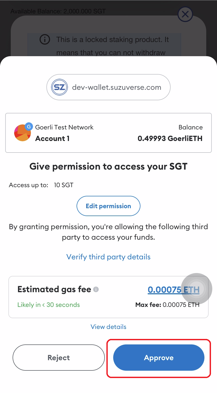This screenshot has height=393, width=217.
Task: Select the dev-wallet.suzuverse.com origin pill
Action: 108,87
